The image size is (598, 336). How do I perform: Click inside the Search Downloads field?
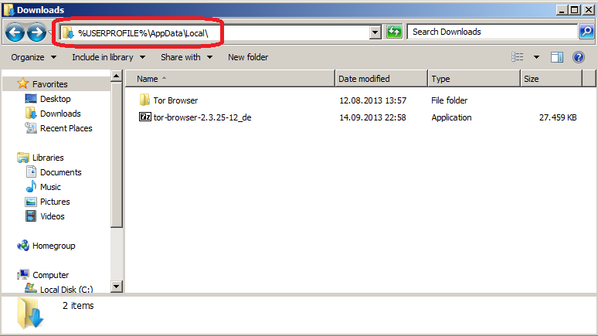coord(491,32)
